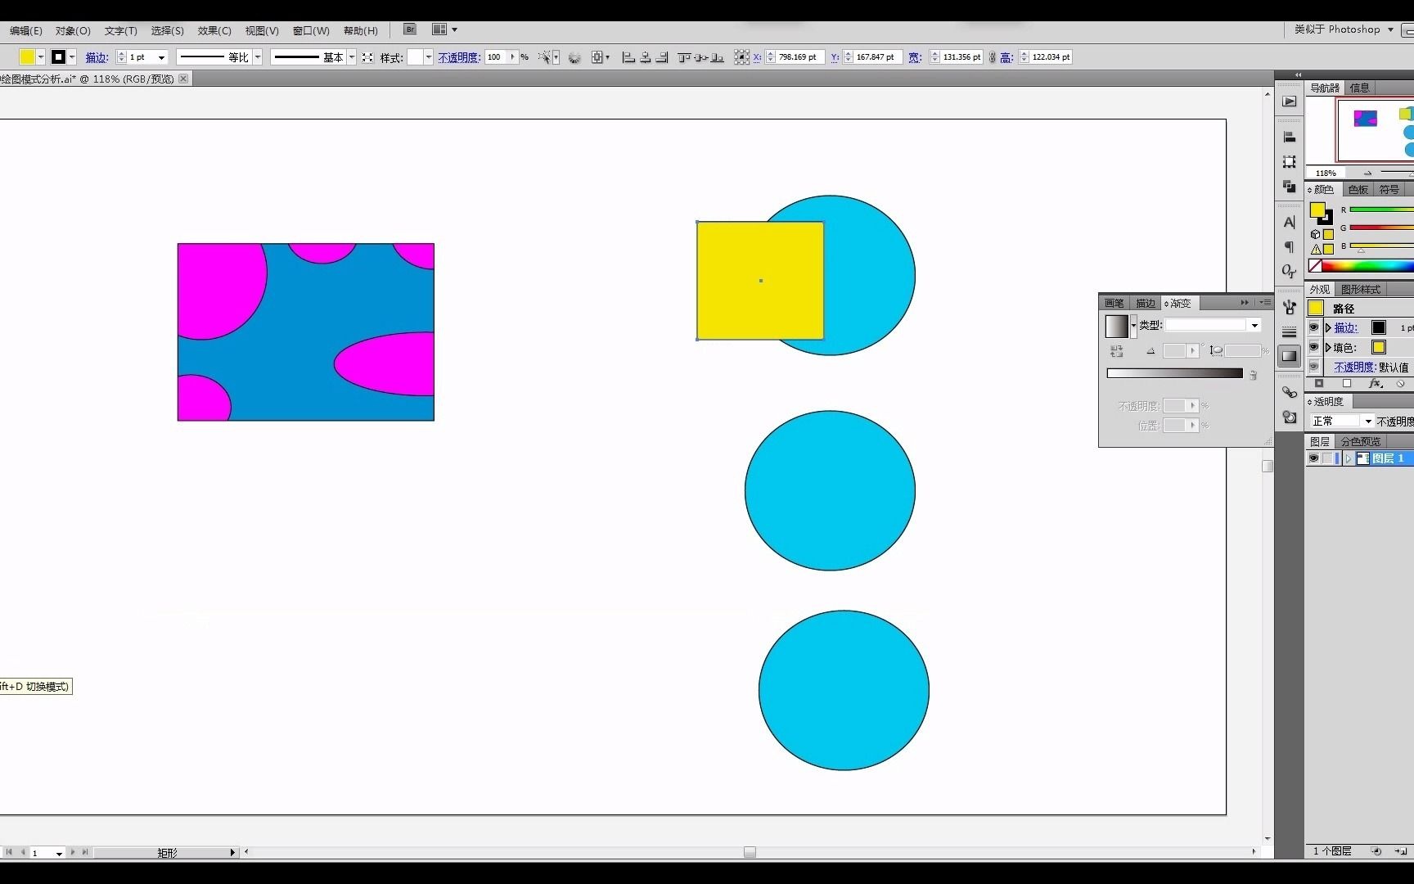1414x884 pixels.
Task: Switch to the 符号 tab
Action: coord(1389,189)
